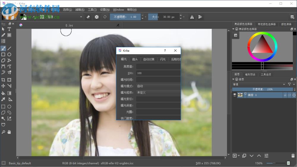
Task: Select the freehand brush tool
Action: pyautogui.click(x=3, y=48)
